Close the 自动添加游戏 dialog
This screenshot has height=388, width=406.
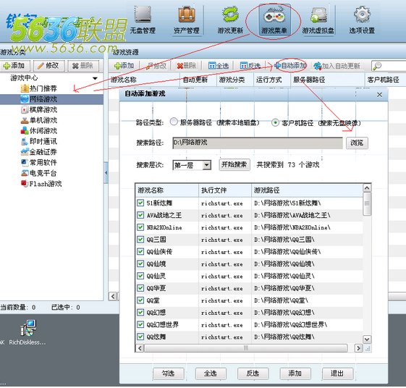pos(379,95)
